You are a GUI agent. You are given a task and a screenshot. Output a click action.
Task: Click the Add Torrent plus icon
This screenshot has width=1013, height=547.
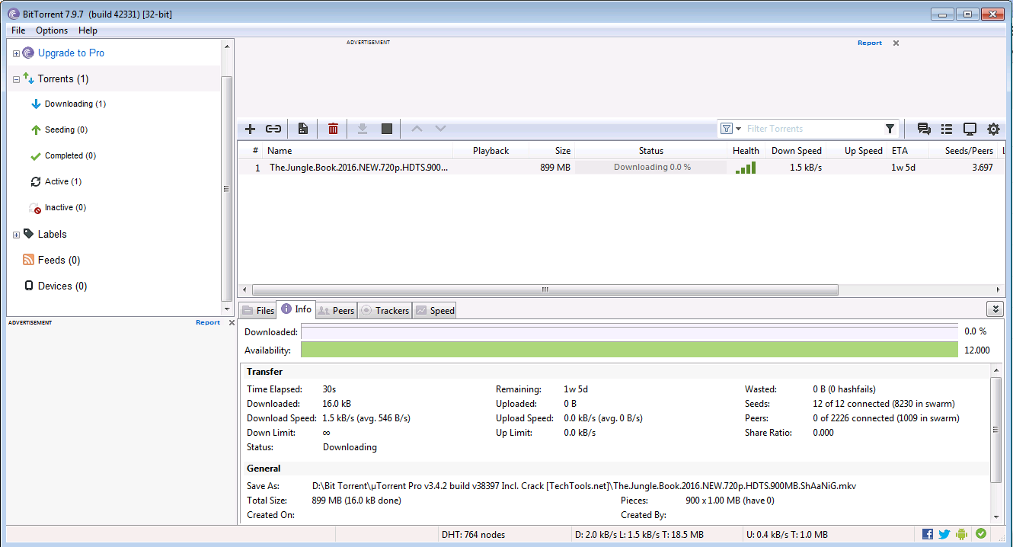tap(250, 129)
